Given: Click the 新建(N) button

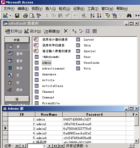Looking at the screenshot, I should 52,31.
